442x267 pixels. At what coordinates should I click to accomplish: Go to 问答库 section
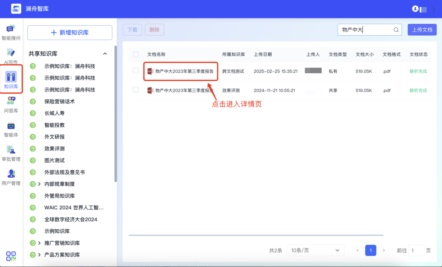click(11, 104)
